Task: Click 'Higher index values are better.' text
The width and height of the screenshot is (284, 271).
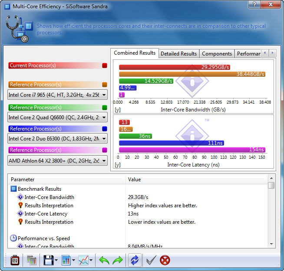Action: [x=162, y=206]
